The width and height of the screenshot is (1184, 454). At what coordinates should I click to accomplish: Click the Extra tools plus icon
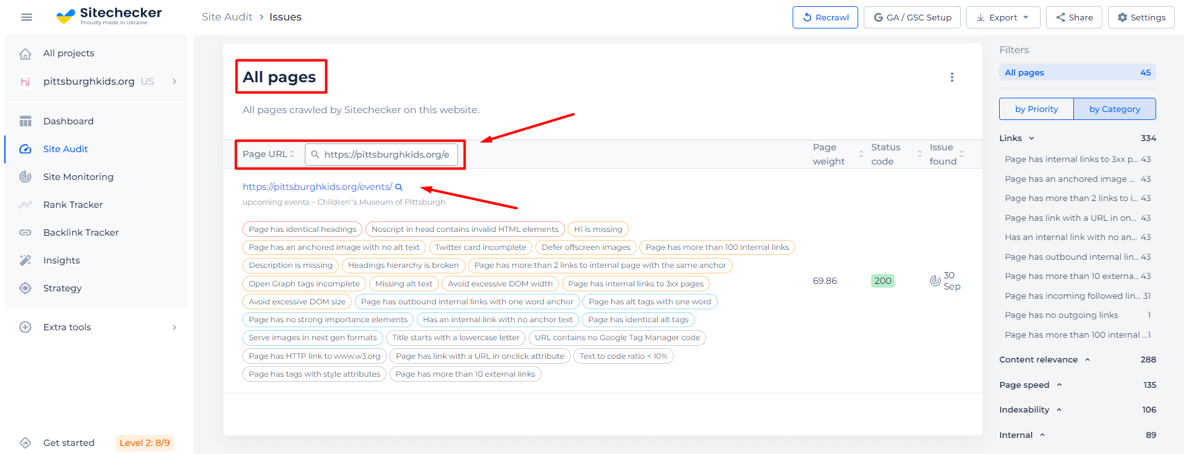(x=25, y=327)
